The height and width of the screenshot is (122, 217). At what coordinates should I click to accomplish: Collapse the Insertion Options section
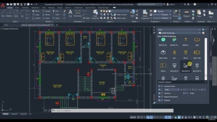click(x=205, y=82)
